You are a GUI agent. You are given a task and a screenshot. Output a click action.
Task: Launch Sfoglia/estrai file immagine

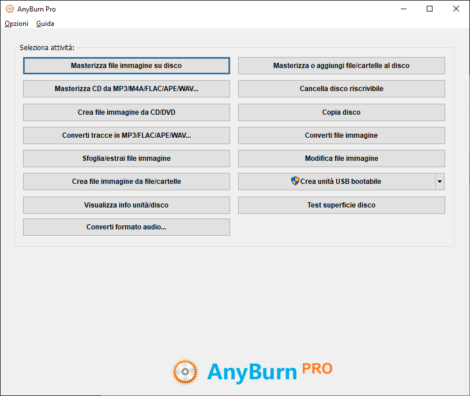pyautogui.click(x=126, y=159)
